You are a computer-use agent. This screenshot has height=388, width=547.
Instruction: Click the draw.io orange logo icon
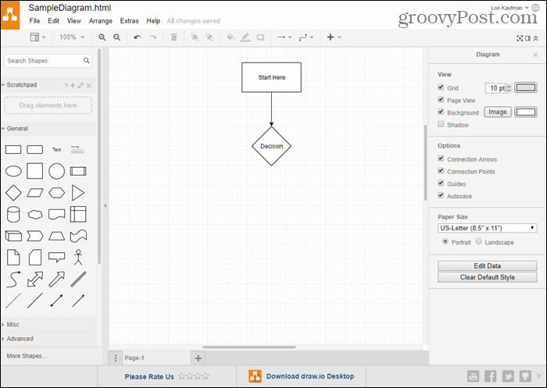click(x=9, y=15)
